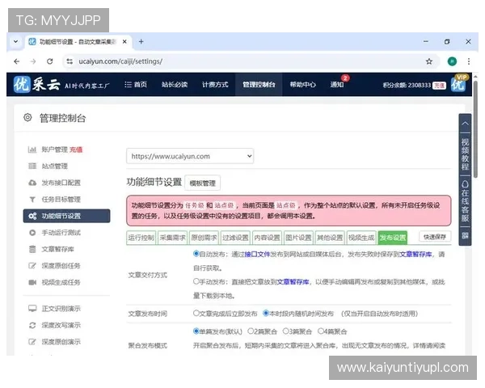This screenshot has height=388, width=485.
Task: Click the browser address bar URL
Action: [120, 61]
